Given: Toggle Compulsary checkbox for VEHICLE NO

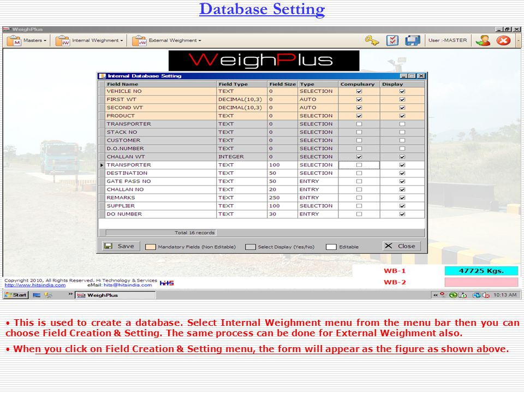Looking at the screenshot, I should [x=359, y=91].
